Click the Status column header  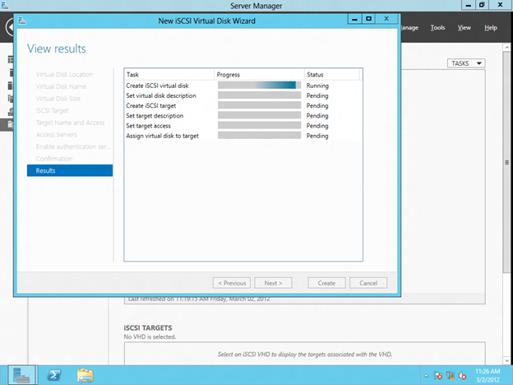coord(332,75)
